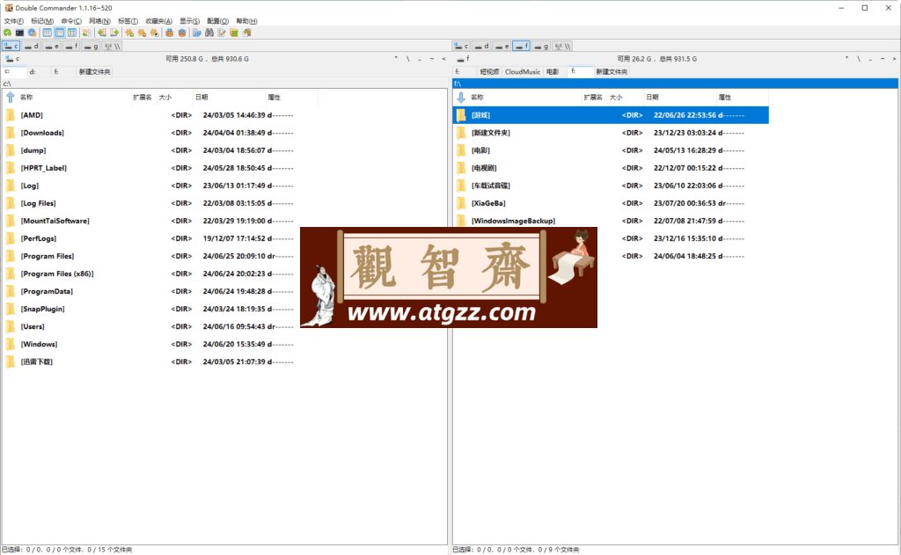This screenshot has width=901, height=555.
Task: Select [游戏] folder in right panel
Action: tap(612, 115)
